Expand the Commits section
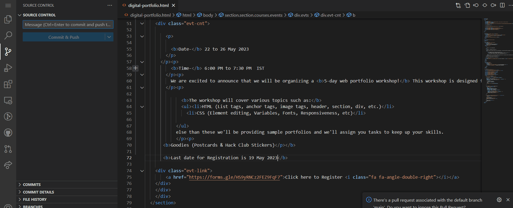The image size is (513, 208). 32,185
